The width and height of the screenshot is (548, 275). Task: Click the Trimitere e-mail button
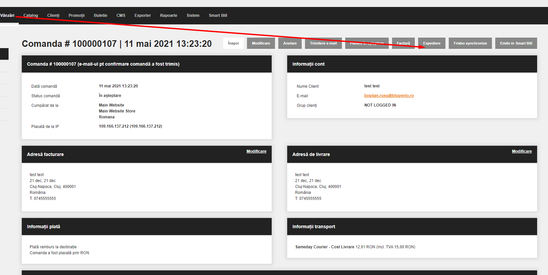[x=323, y=43]
